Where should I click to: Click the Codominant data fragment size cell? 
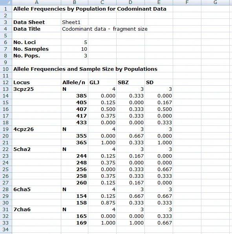click(x=105, y=29)
